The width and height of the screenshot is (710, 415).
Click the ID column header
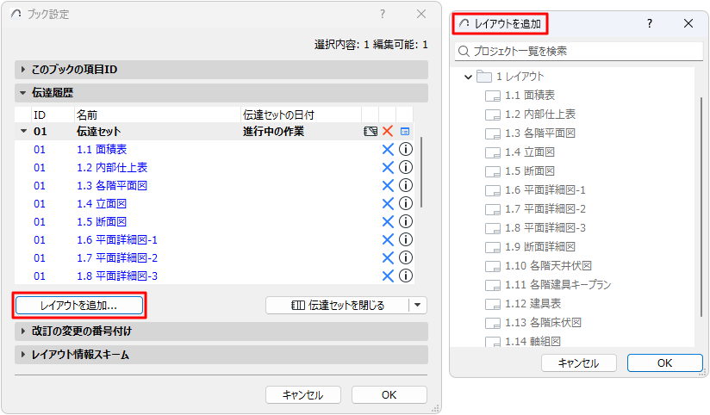point(53,115)
